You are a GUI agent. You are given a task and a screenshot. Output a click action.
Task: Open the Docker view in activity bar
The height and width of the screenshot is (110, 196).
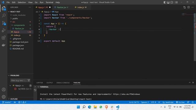click(4, 45)
